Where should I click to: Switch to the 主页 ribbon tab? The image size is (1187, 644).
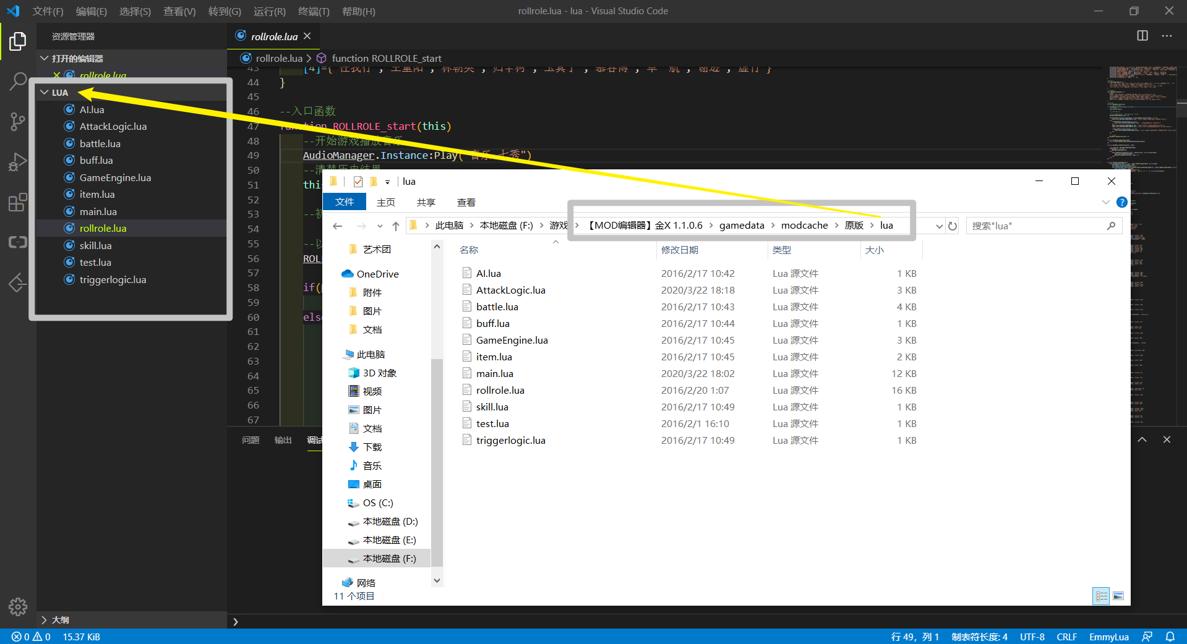[385, 202]
